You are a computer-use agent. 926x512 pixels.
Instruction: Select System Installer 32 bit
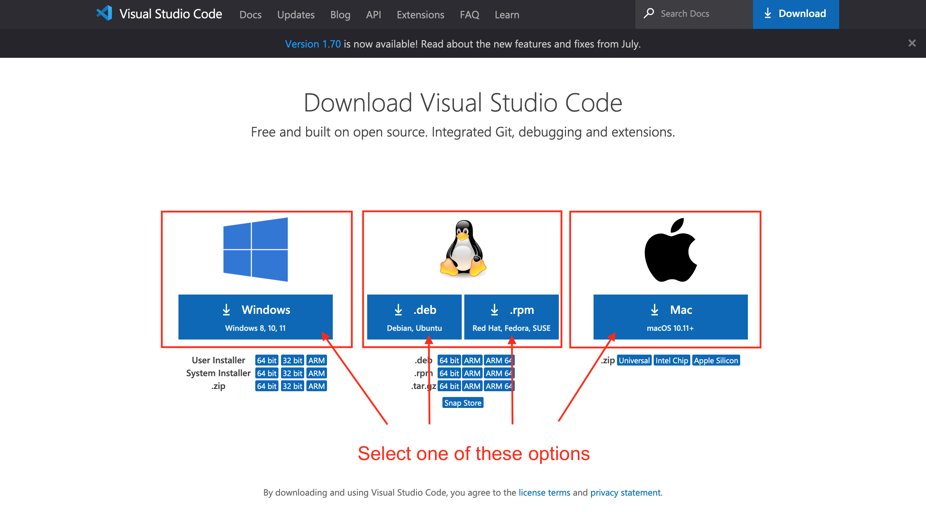coord(292,373)
